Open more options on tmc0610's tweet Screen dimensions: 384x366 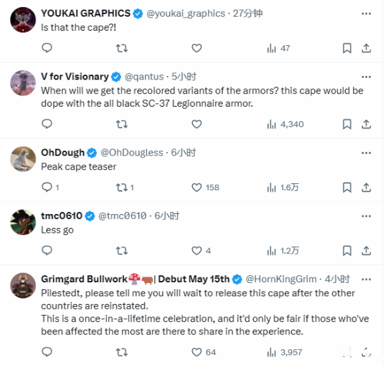(x=366, y=216)
